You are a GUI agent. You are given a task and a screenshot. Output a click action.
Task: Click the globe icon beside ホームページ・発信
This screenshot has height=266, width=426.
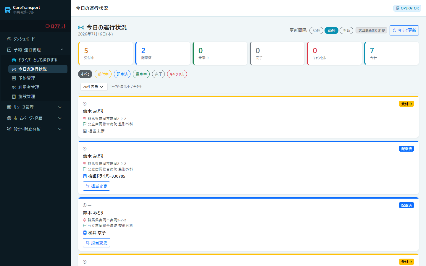[x=9, y=118]
